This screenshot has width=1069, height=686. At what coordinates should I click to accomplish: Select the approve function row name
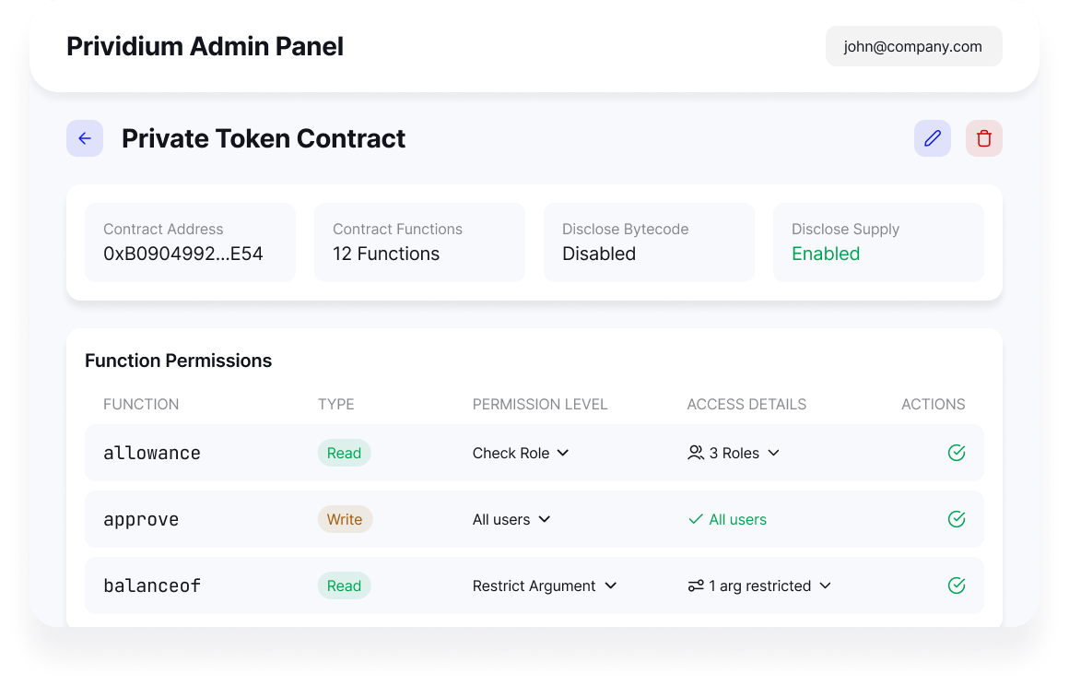141,519
